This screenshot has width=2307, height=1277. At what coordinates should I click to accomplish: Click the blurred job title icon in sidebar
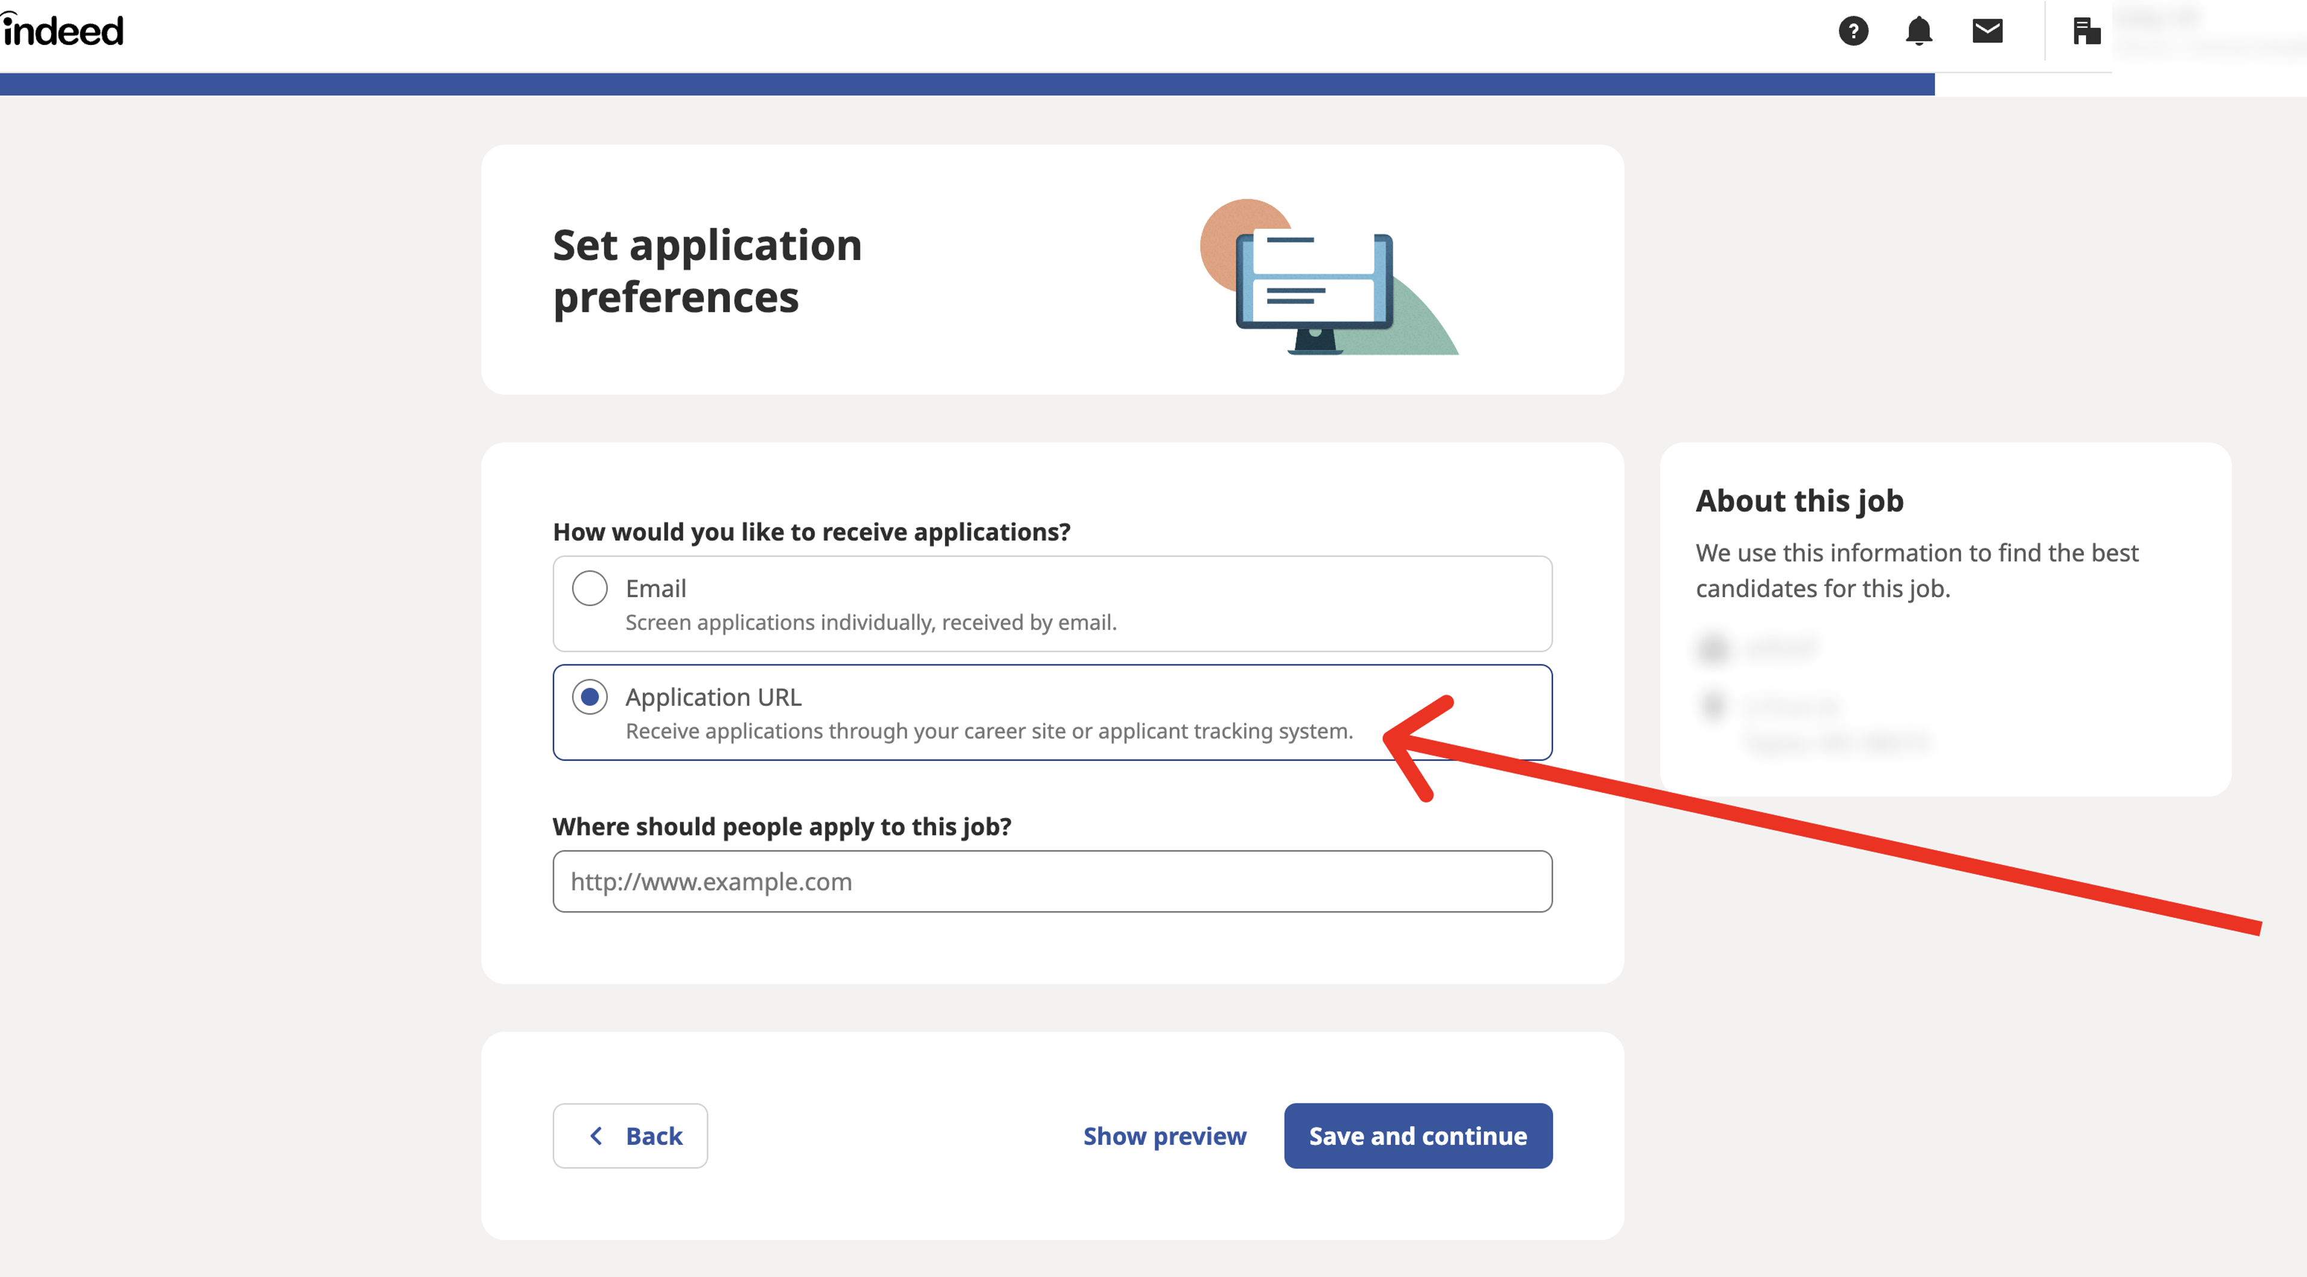point(1713,648)
